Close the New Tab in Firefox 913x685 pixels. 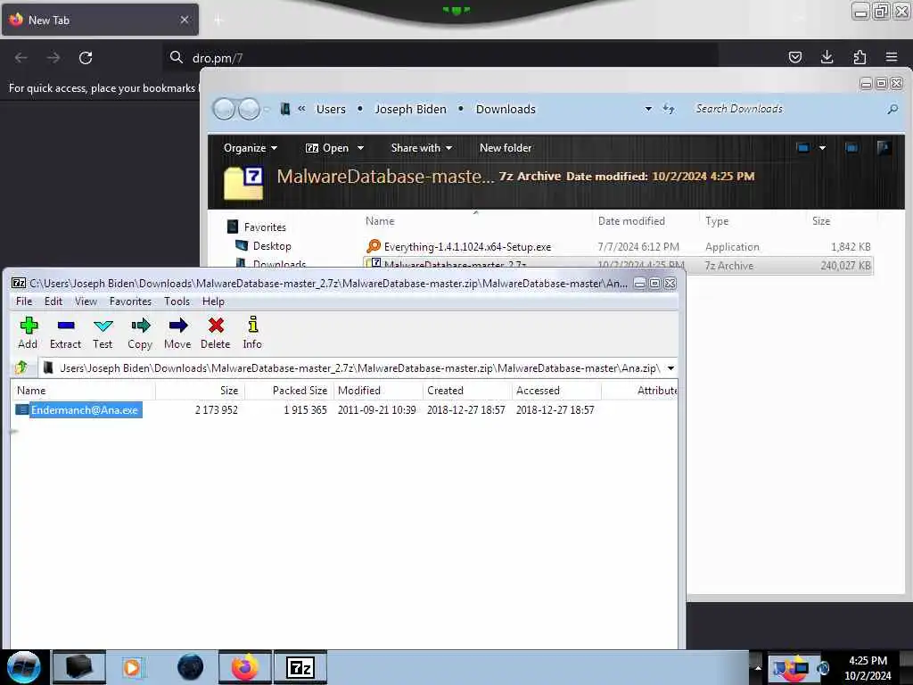[x=184, y=20]
